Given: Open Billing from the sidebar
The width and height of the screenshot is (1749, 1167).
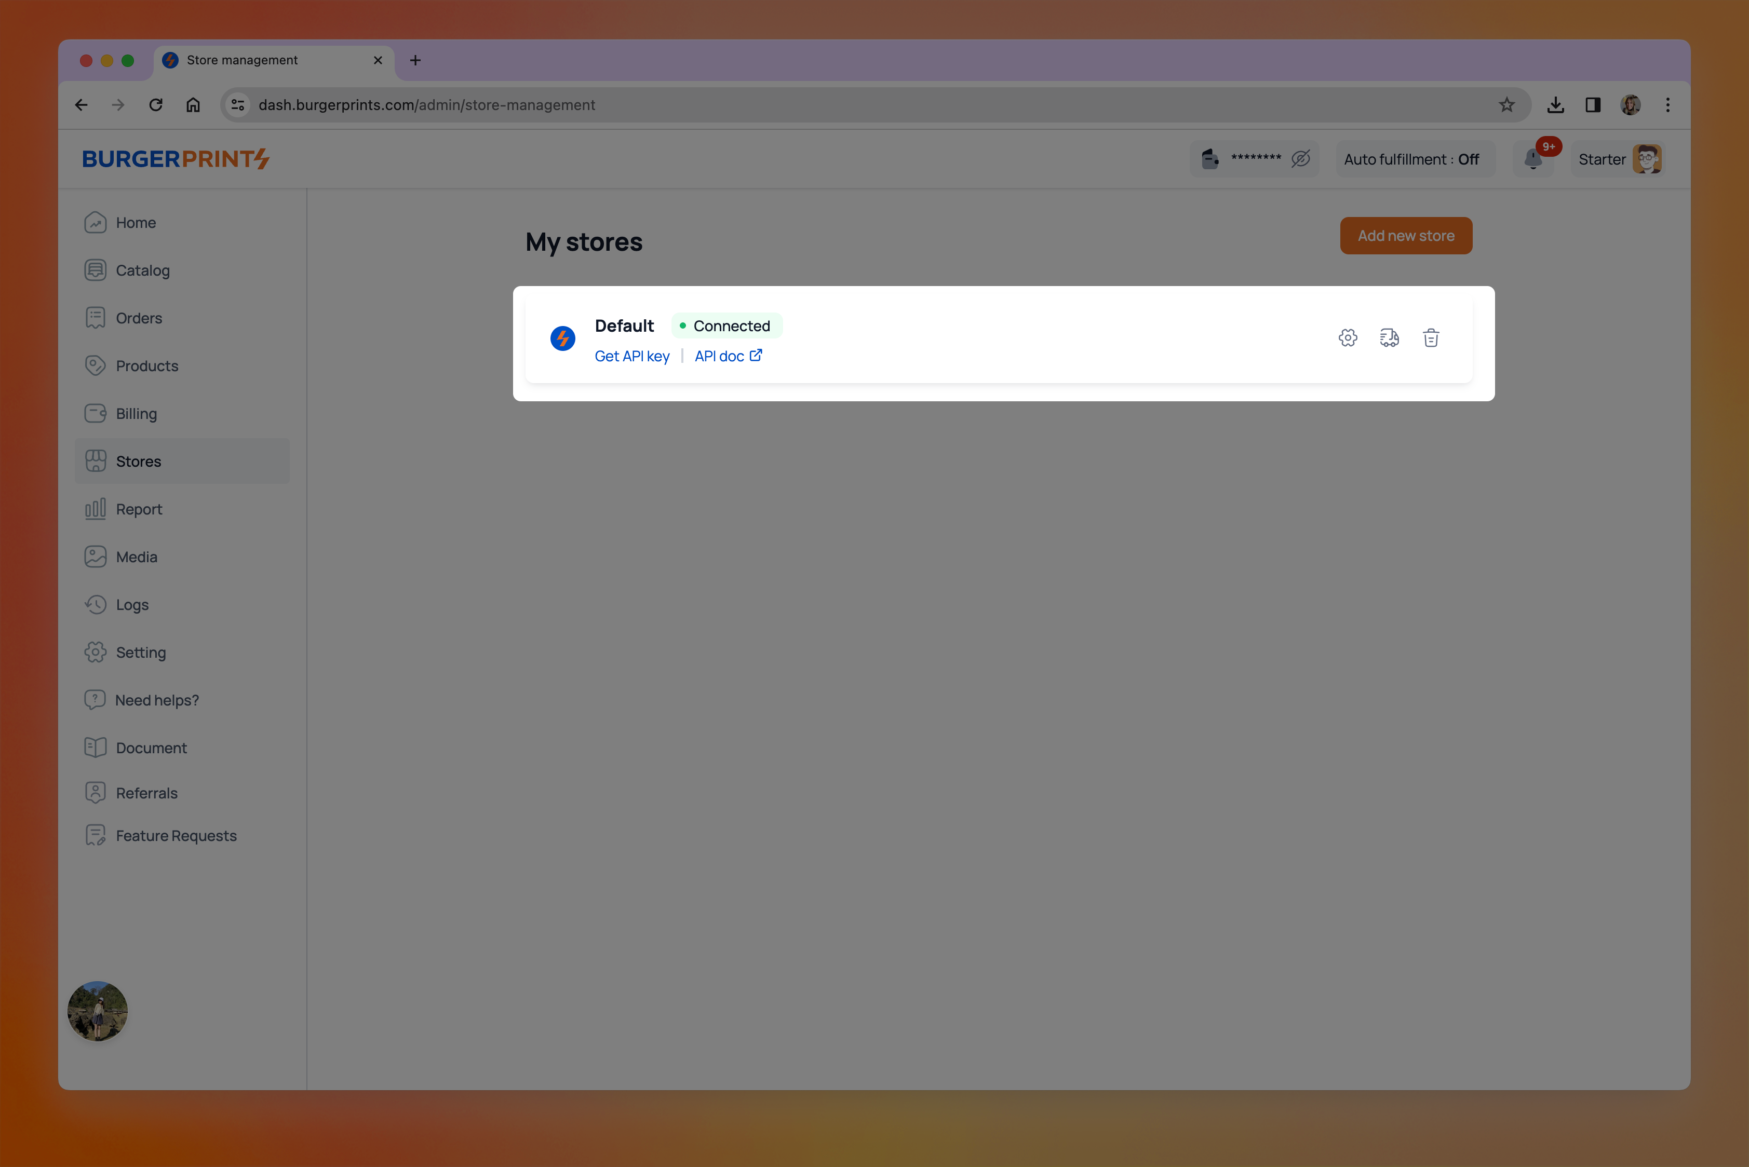Looking at the screenshot, I should tap(136, 414).
